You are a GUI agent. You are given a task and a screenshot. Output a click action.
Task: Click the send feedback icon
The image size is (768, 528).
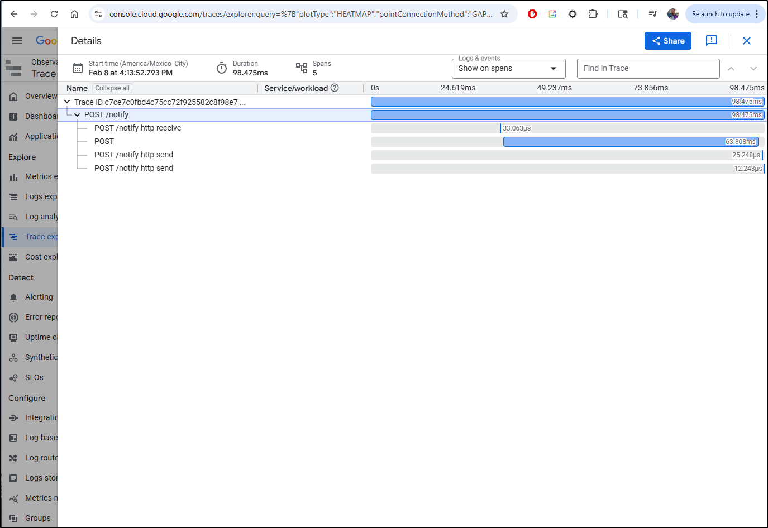point(711,41)
